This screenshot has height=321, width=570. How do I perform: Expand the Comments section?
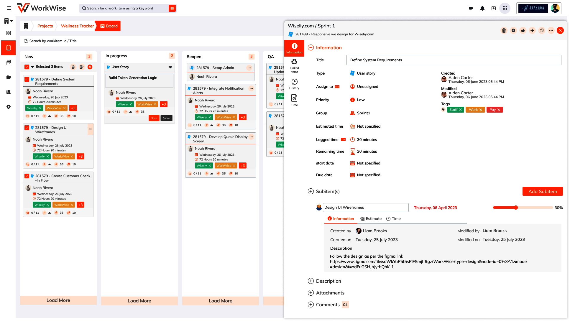click(x=311, y=304)
